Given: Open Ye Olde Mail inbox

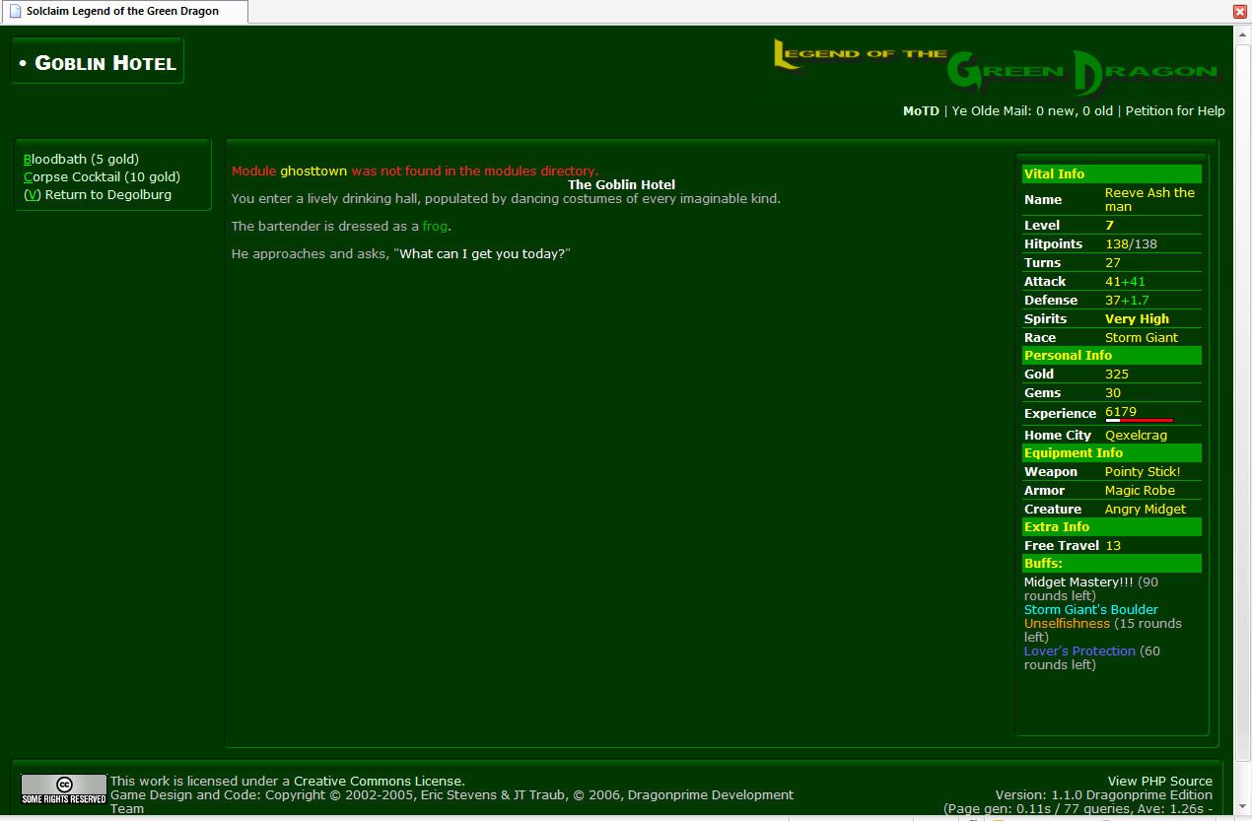Looking at the screenshot, I should [x=1032, y=110].
